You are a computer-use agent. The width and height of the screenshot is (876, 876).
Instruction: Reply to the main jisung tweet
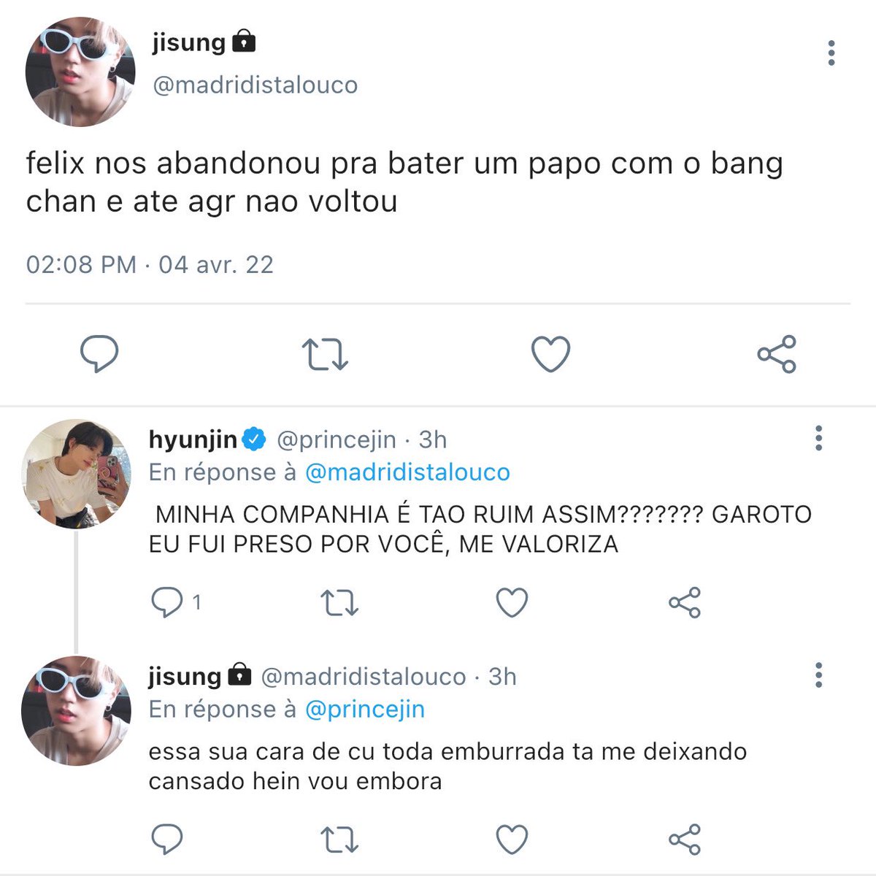99,354
